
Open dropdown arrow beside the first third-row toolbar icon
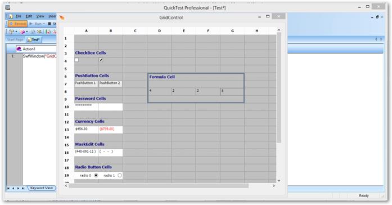tap(16, 32)
